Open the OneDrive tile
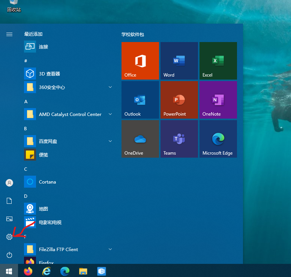 (140, 139)
